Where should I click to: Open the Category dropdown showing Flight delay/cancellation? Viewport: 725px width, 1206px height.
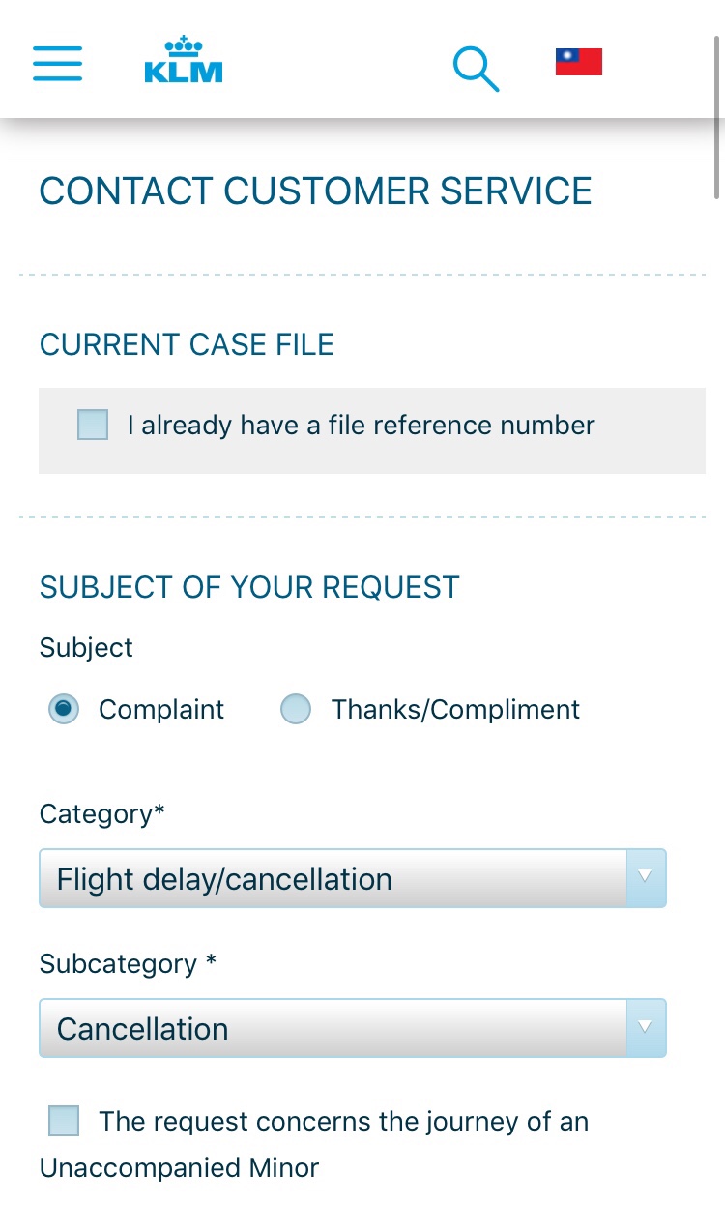[x=333, y=878]
